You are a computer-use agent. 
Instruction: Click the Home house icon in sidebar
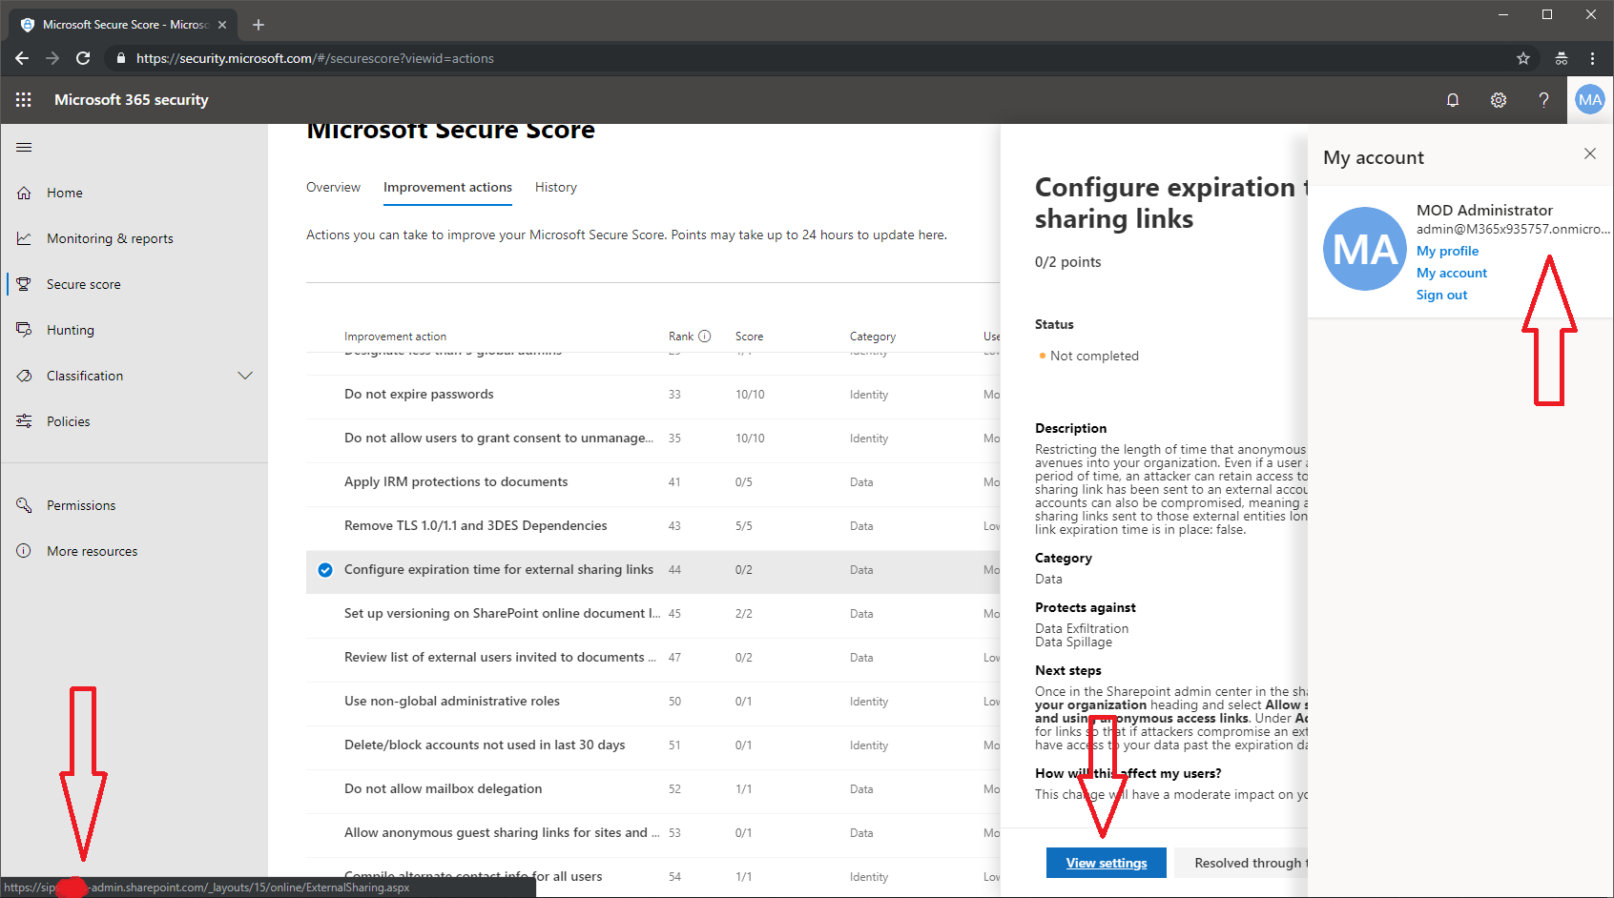[24, 193]
